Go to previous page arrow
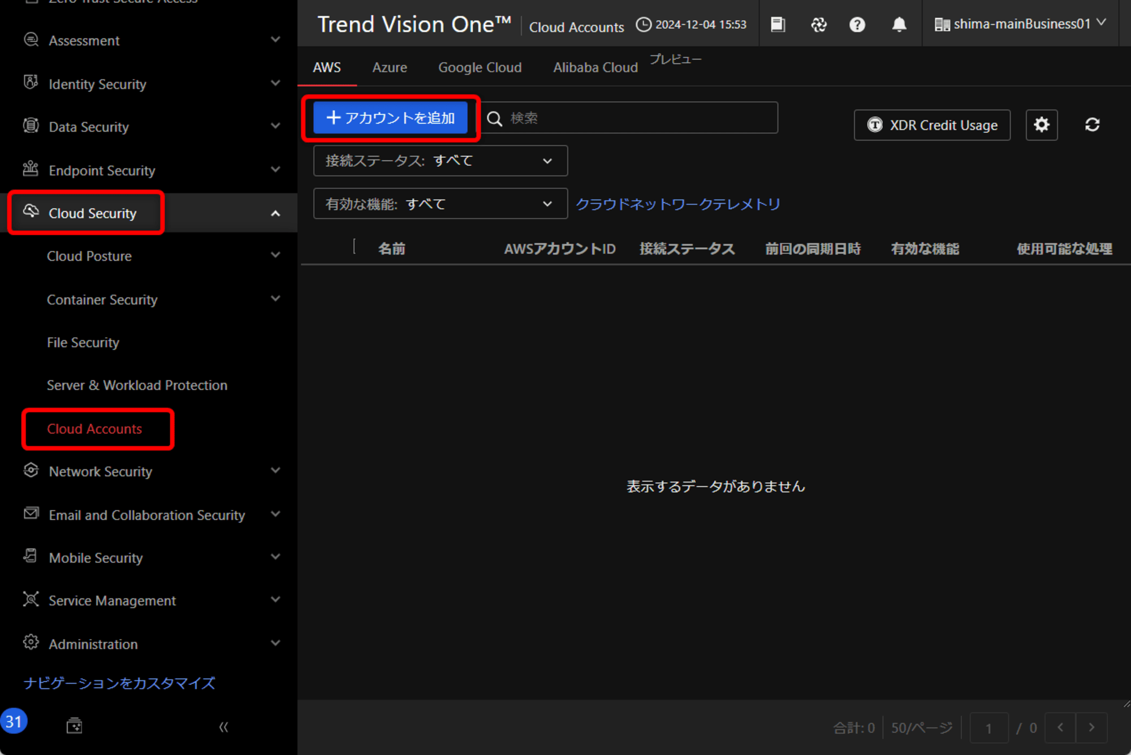Image resolution: width=1131 pixels, height=755 pixels. coord(1060,727)
